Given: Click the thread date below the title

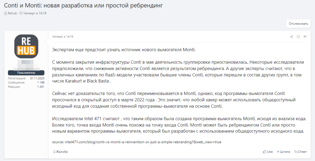Looking at the screenshot, I should click(x=34, y=13).
